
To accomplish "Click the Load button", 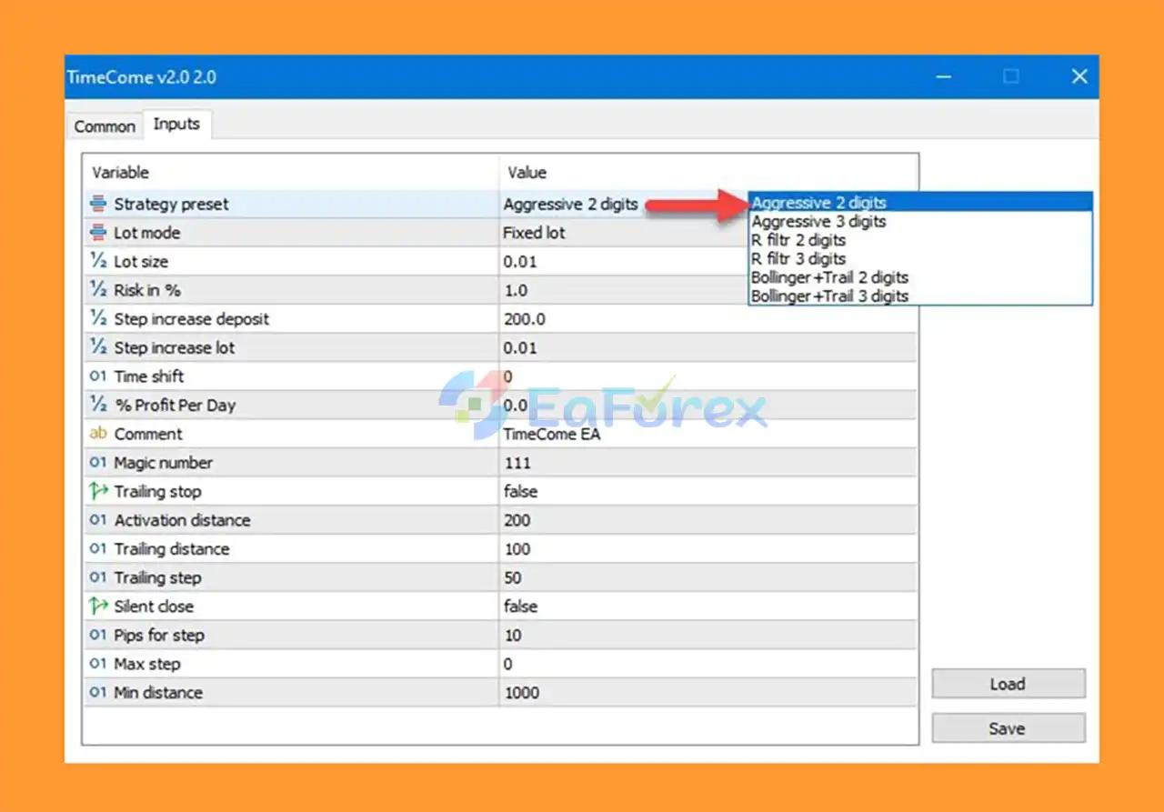I will tap(1008, 684).
